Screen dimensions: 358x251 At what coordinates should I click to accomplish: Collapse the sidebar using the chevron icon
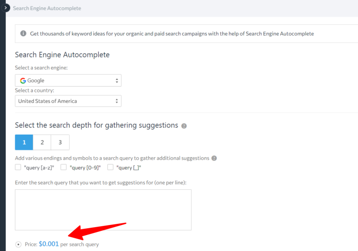point(6,8)
